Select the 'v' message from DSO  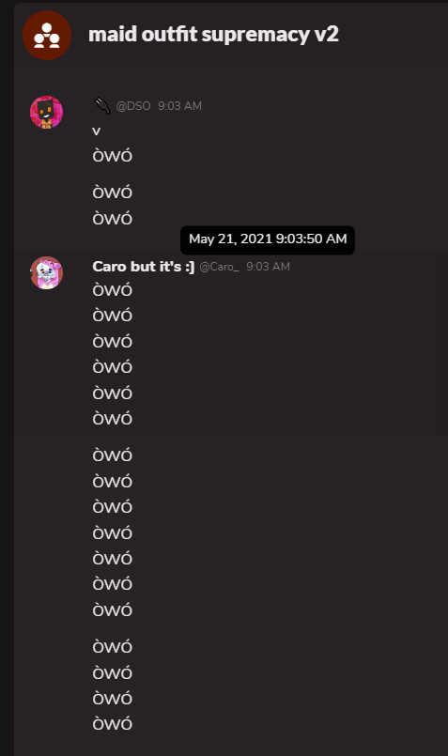click(x=97, y=131)
